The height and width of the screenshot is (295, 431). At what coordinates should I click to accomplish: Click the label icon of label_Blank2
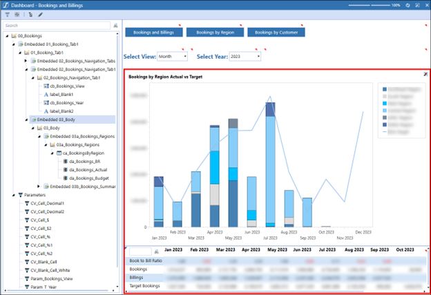[x=46, y=111]
